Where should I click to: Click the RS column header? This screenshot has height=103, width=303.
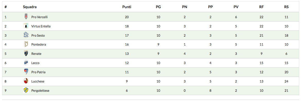click(x=286, y=7)
